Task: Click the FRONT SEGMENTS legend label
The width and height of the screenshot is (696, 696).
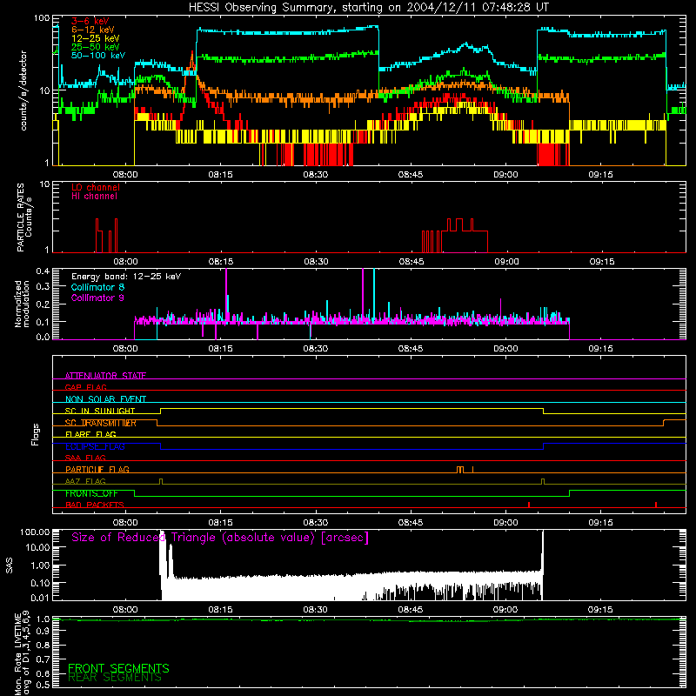Action: [x=118, y=668]
